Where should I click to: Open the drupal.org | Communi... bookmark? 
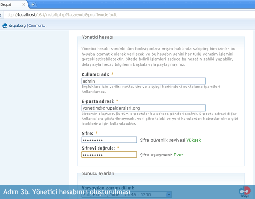point(28,26)
